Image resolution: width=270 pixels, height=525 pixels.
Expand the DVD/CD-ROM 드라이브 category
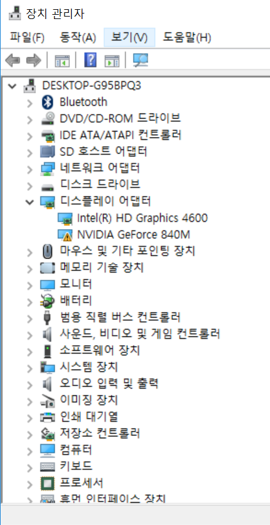pyautogui.click(x=30, y=119)
